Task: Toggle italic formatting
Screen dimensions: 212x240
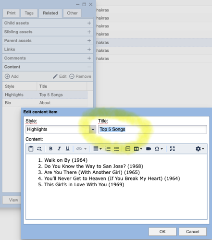Action: coord(59,149)
